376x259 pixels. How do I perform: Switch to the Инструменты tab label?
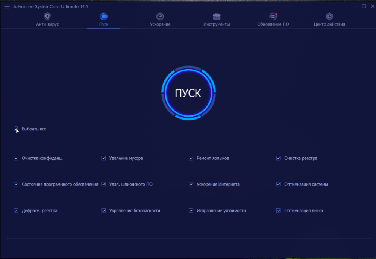tap(217, 24)
